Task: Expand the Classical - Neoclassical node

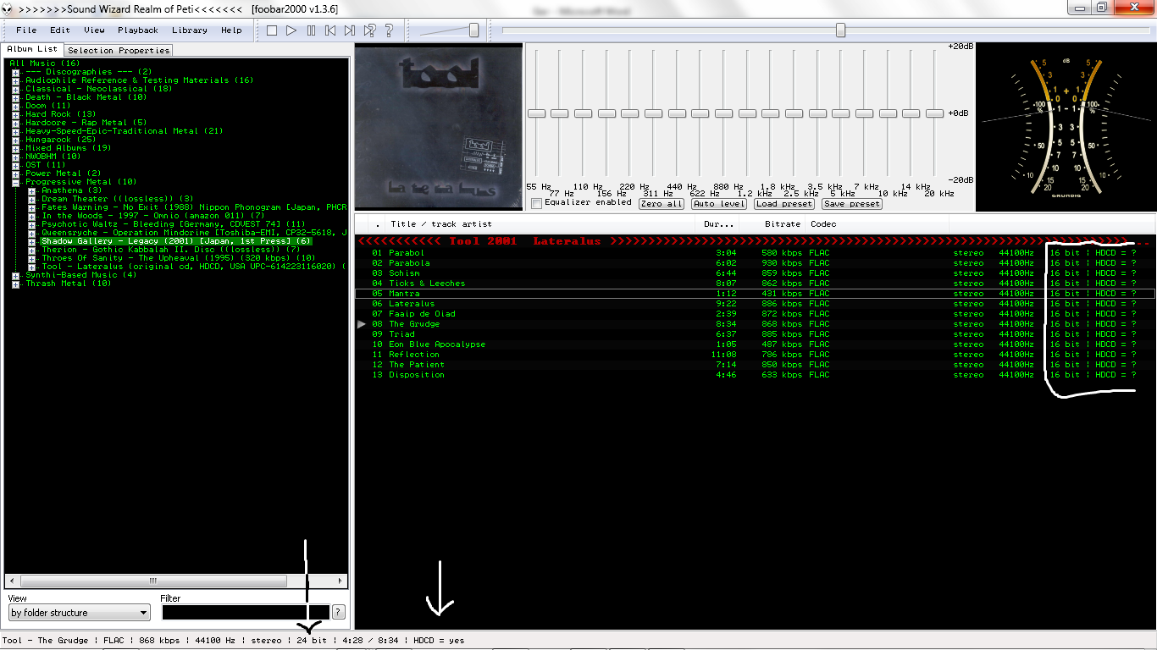Action: click(x=15, y=89)
